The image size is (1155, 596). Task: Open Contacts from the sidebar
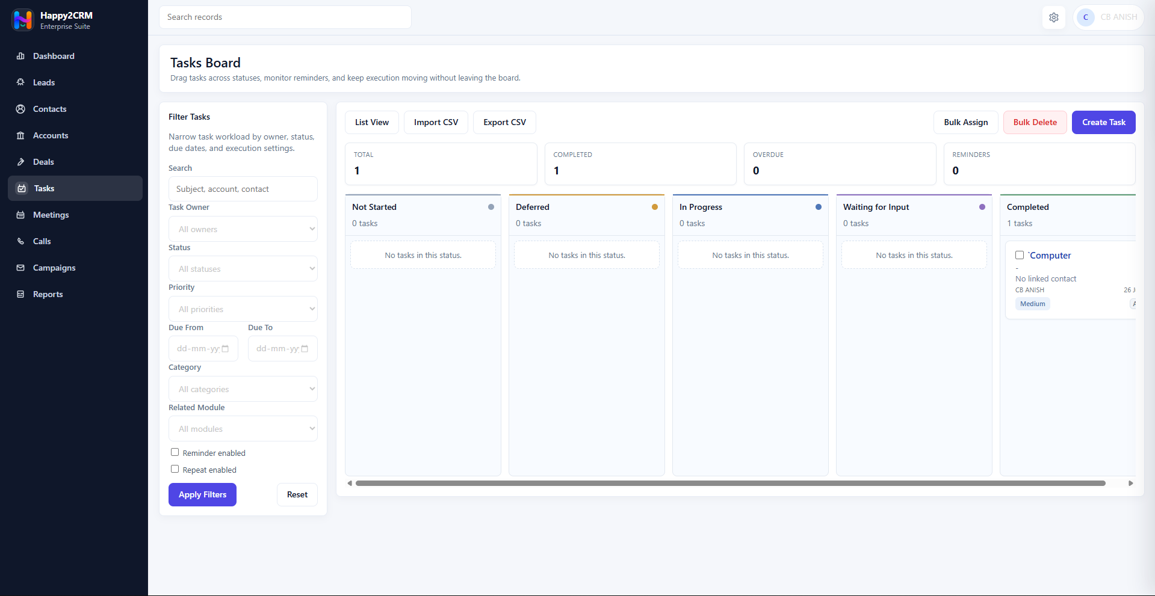coord(75,109)
